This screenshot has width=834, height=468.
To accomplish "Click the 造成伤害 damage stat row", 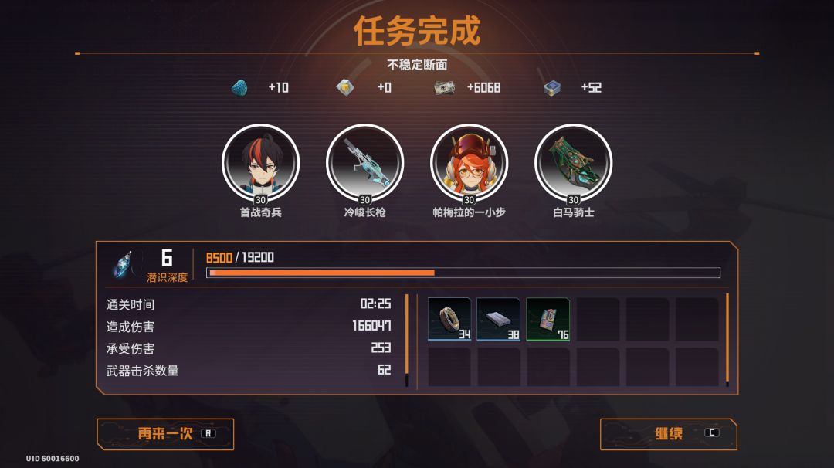I will [249, 326].
